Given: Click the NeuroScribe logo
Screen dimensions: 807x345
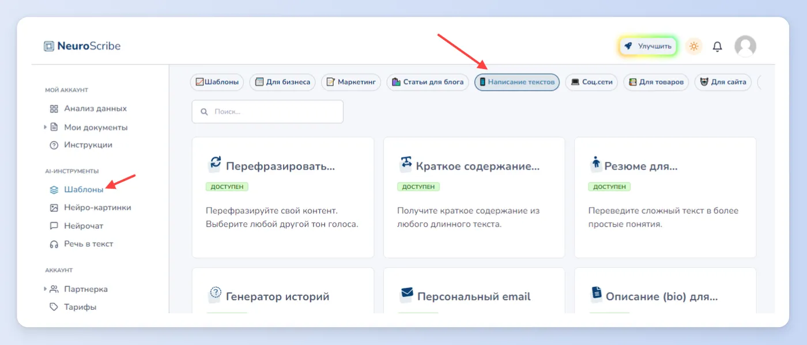Looking at the screenshot, I should tap(82, 46).
